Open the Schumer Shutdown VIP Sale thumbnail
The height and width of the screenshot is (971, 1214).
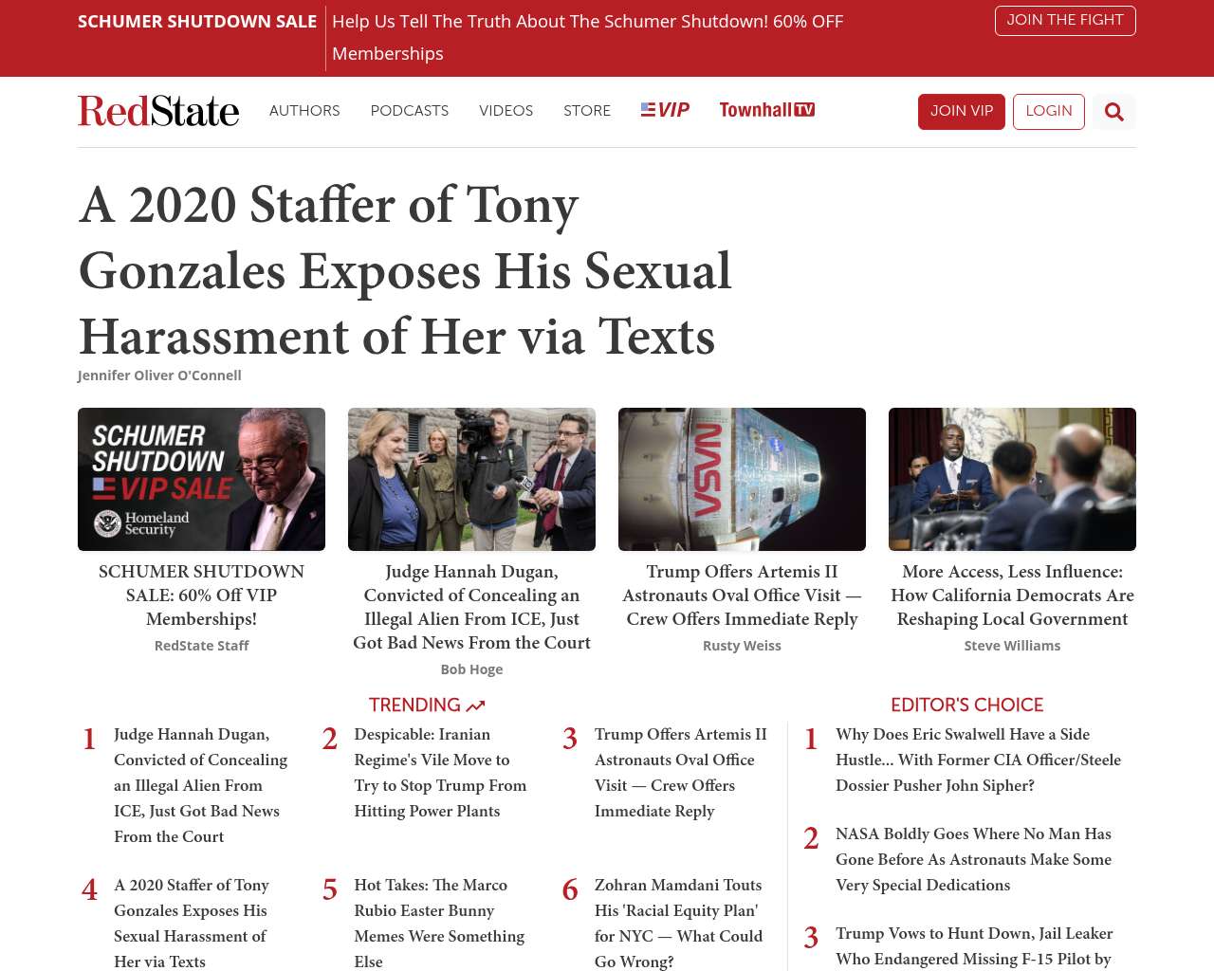[x=201, y=479]
